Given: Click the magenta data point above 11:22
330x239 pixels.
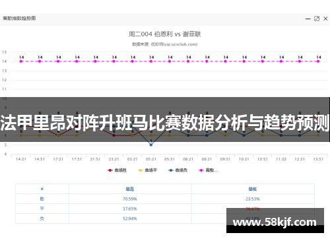Looking at the screenshot, I should point(281,61).
